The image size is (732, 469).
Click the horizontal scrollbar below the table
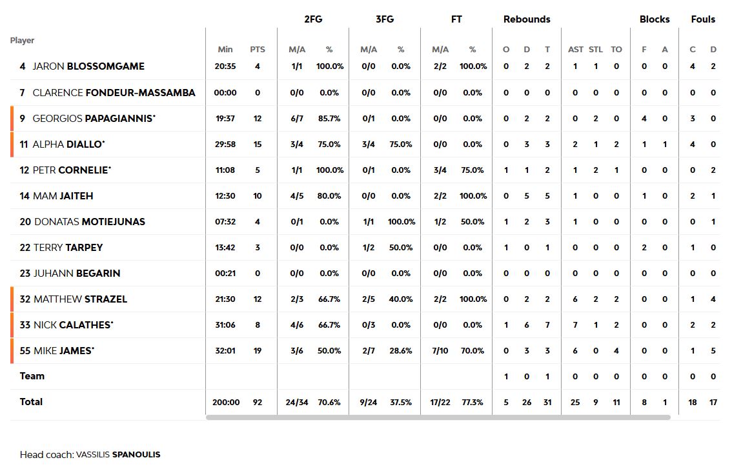click(438, 417)
